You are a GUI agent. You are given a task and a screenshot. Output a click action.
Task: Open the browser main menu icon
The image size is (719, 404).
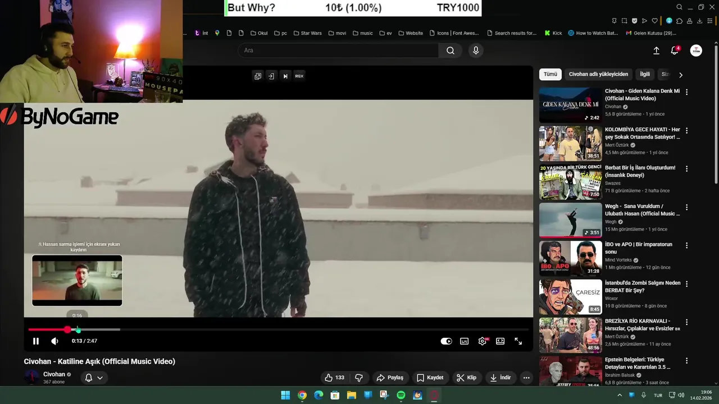point(710,21)
